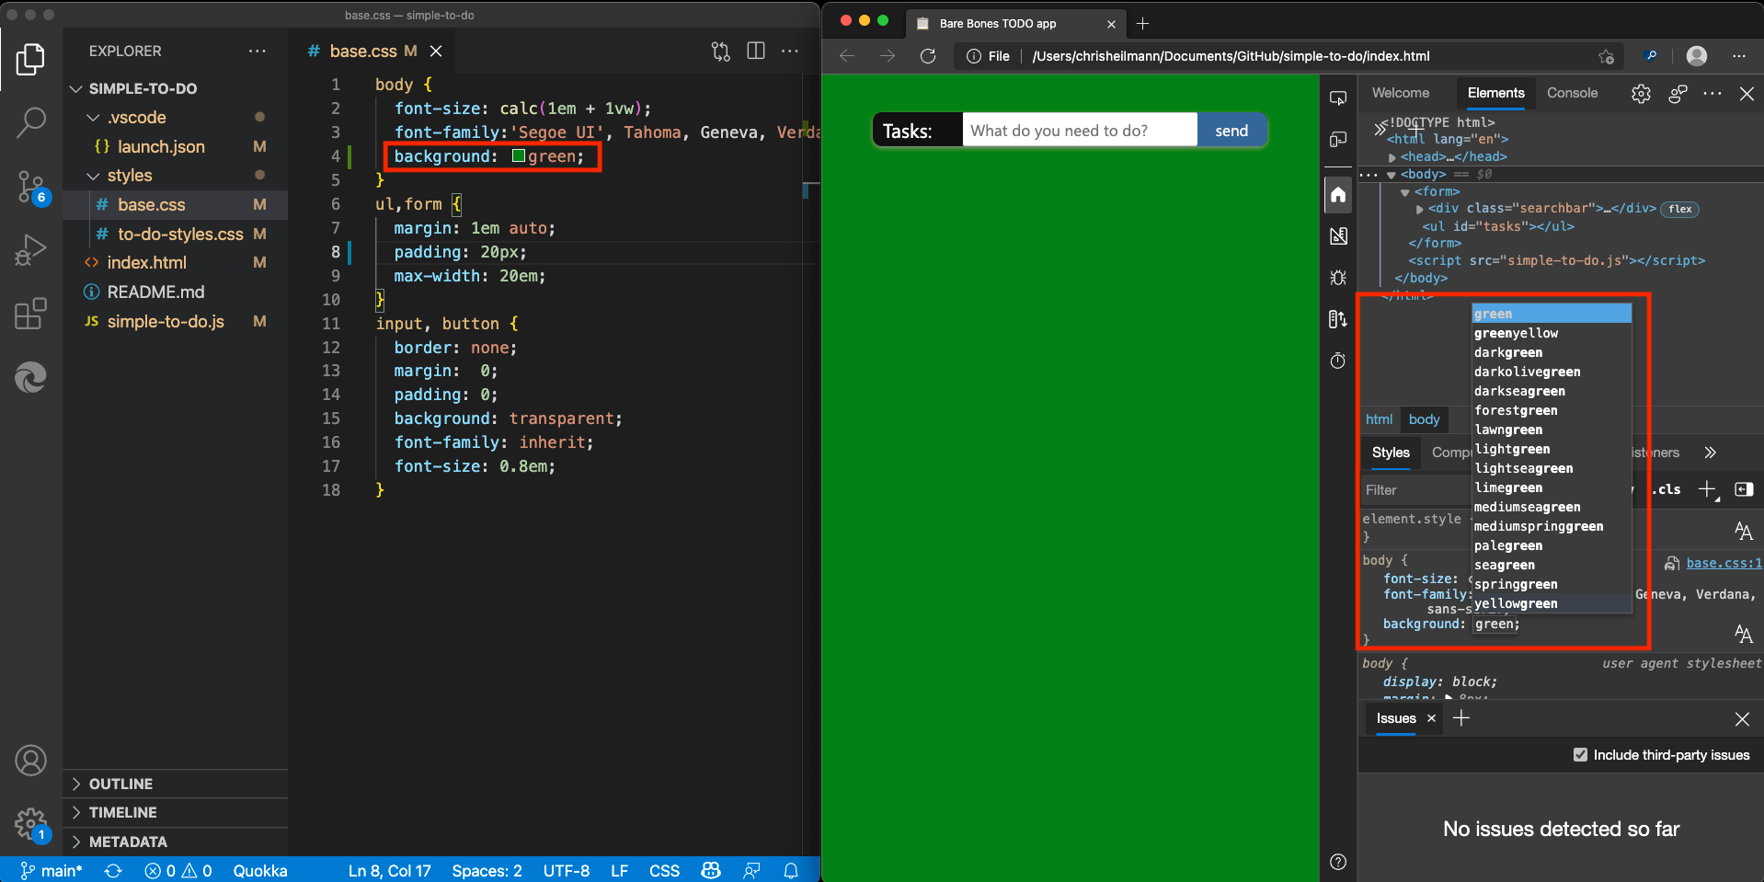Expand the head element in the DOM tree
The width and height of the screenshot is (1764, 882).
(x=1392, y=156)
